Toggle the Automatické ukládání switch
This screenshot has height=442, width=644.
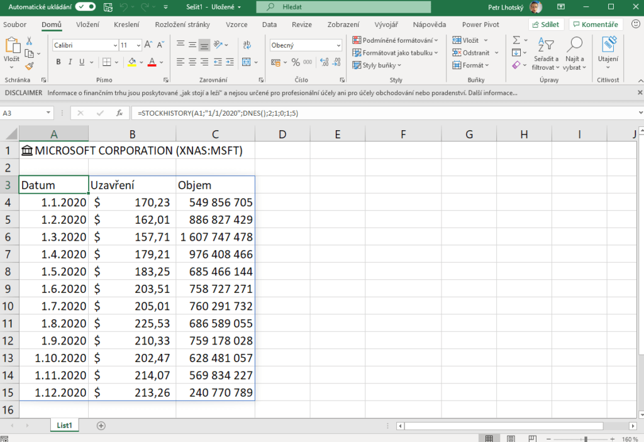tap(85, 7)
